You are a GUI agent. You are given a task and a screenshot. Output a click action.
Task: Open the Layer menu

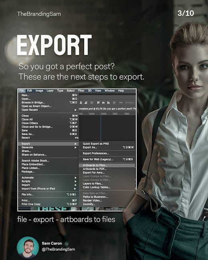[x=50, y=91]
